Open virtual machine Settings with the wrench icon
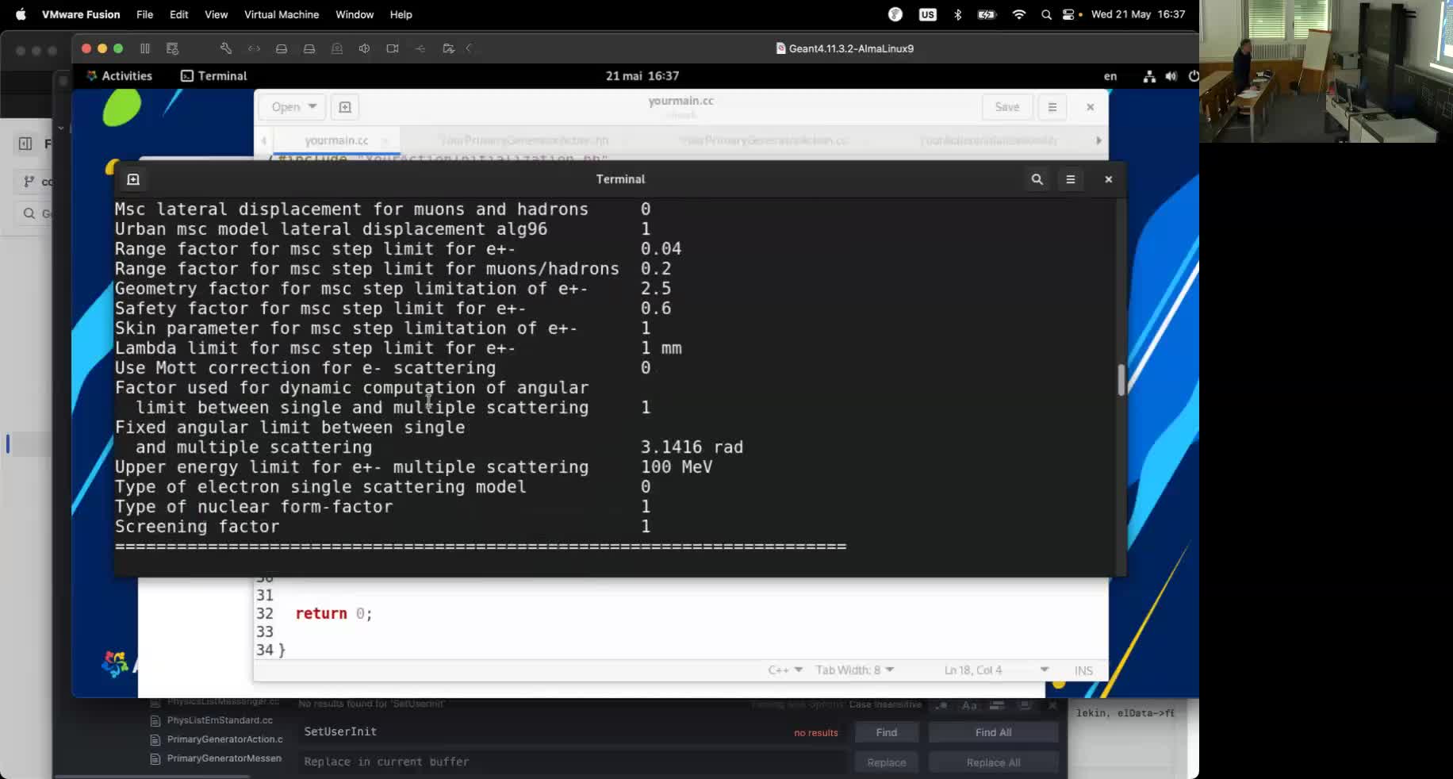 point(225,48)
